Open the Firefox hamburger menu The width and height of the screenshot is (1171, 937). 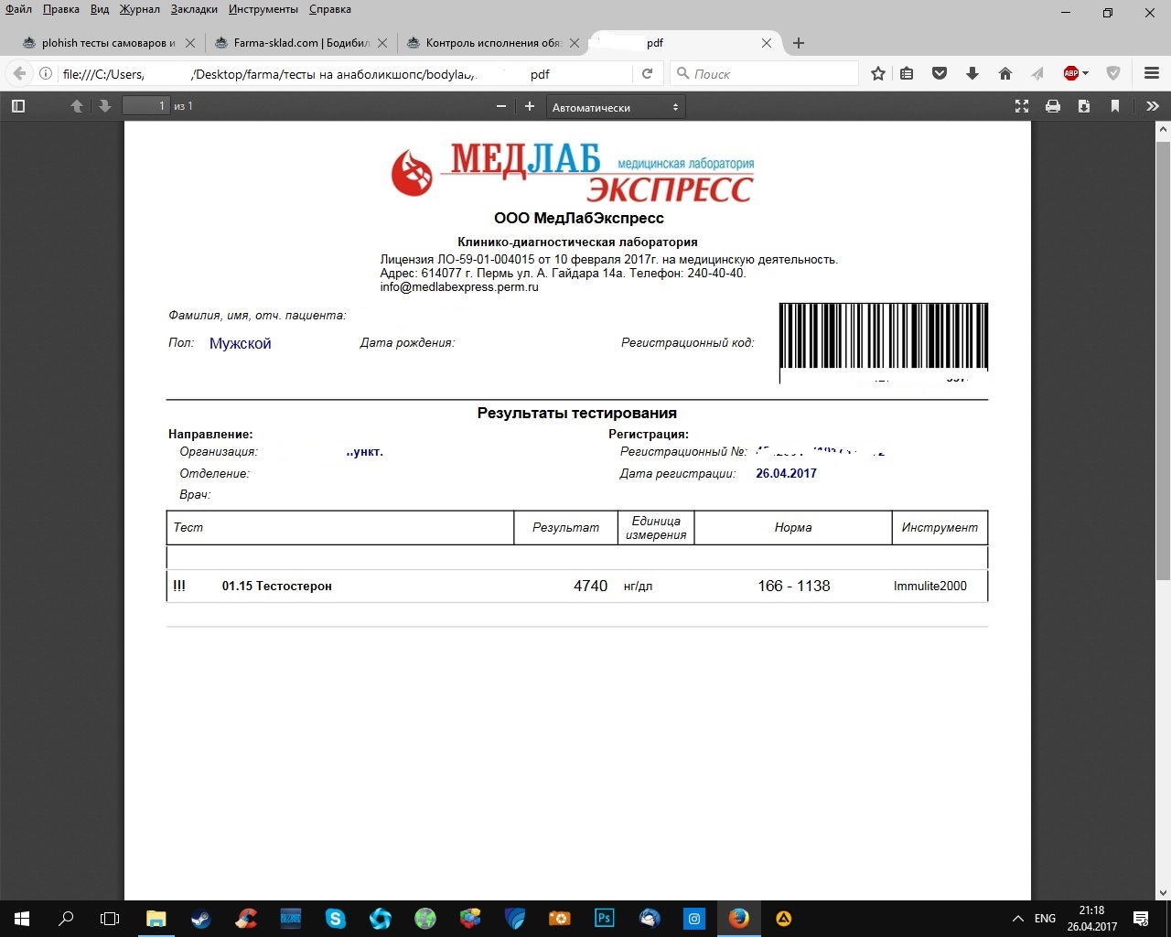click(1153, 73)
